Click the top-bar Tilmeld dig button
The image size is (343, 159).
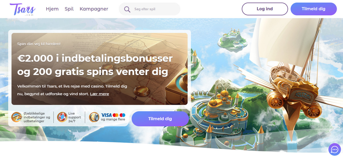(314, 9)
